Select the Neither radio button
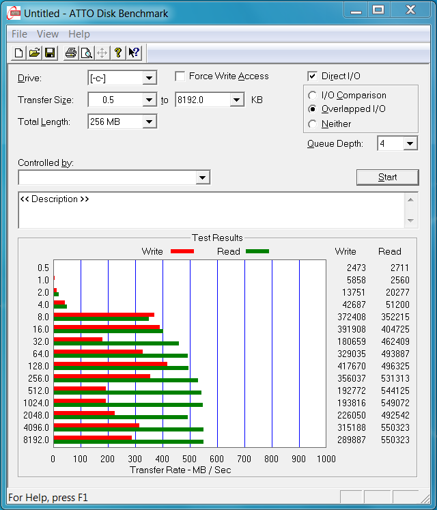Viewport: 437px width, 510px height. coord(312,124)
